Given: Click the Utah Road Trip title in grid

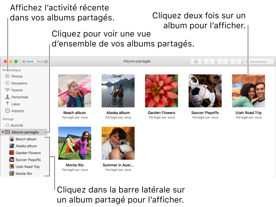Looking at the screenshot, I should tap(248, 113).
